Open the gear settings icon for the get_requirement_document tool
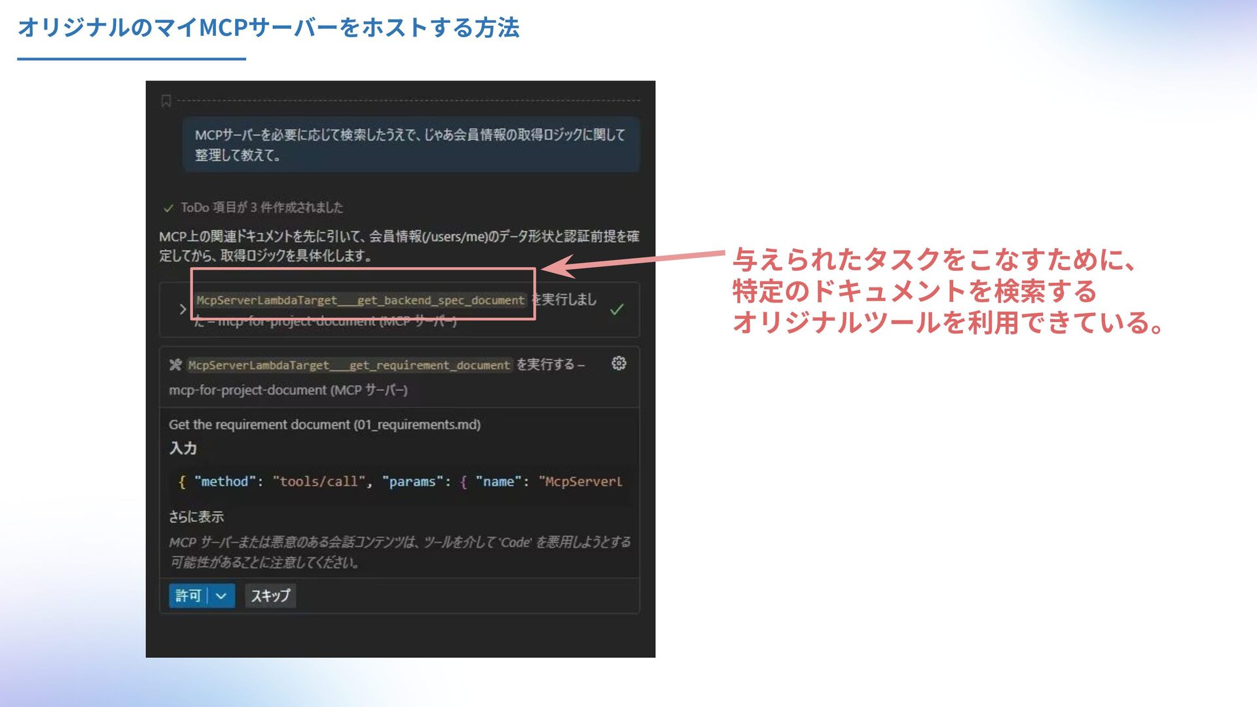The width and height of the screenshot is (1257, 707). point(618,363)
